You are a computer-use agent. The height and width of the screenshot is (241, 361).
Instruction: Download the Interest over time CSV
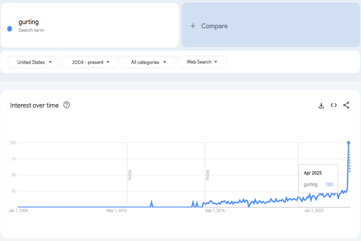[x=321, y=106]
